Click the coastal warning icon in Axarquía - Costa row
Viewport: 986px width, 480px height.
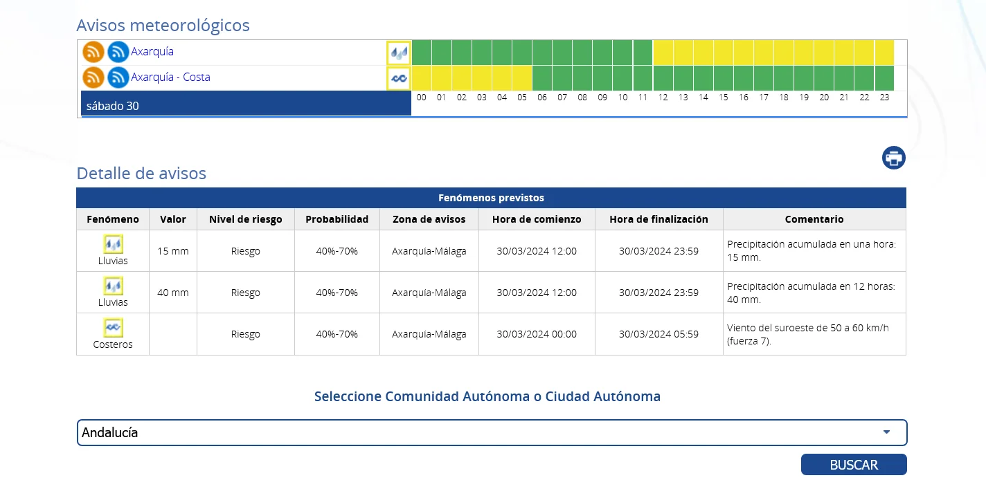[x=398, y=78]
